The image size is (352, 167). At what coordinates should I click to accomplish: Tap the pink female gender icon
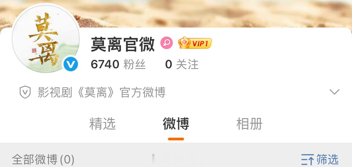tap(167, 43)
